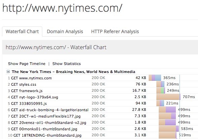
Task: Click the 94 KB size value
Action: [x=141, y=103]
